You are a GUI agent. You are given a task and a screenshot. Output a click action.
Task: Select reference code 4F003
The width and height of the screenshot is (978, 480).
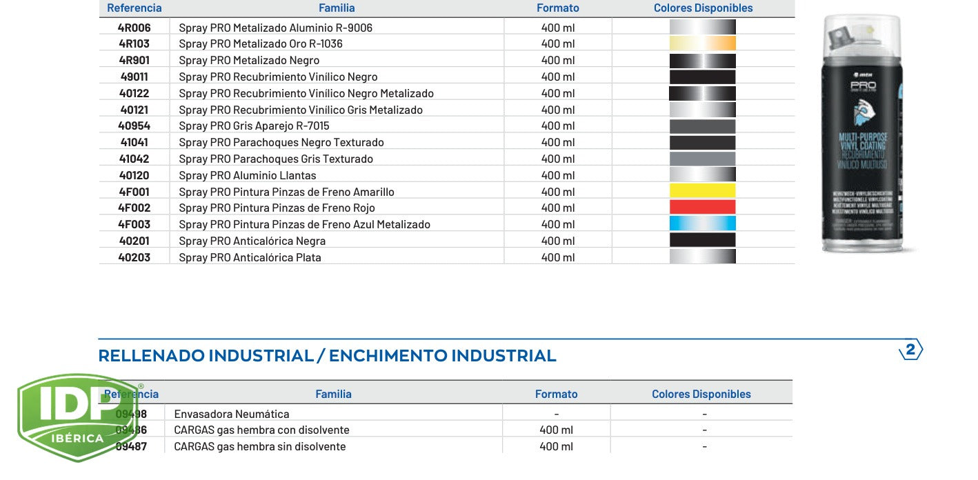(134, 224)
